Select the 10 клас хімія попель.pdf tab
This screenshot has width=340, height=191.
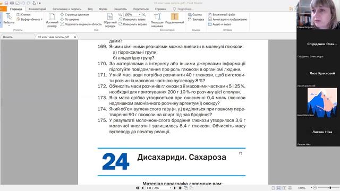pyautogui.click(x=53, y=37)
